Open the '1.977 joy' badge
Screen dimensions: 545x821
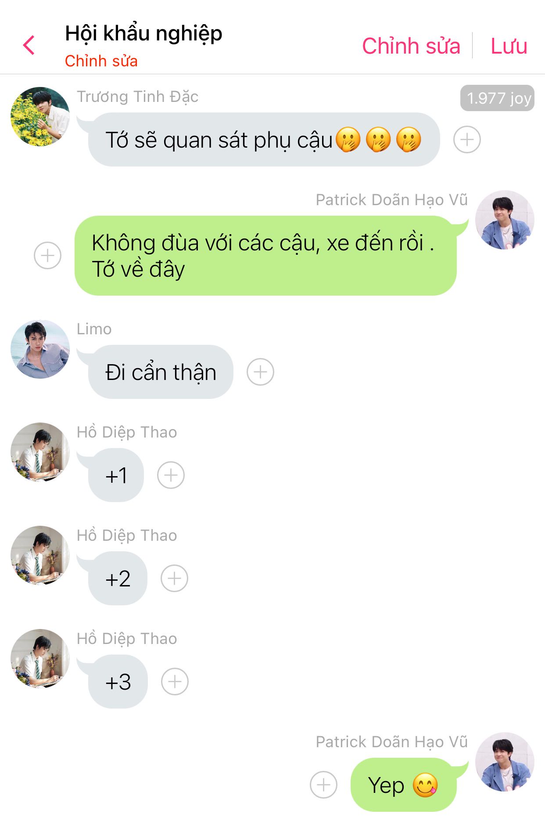tap(497, 98)
